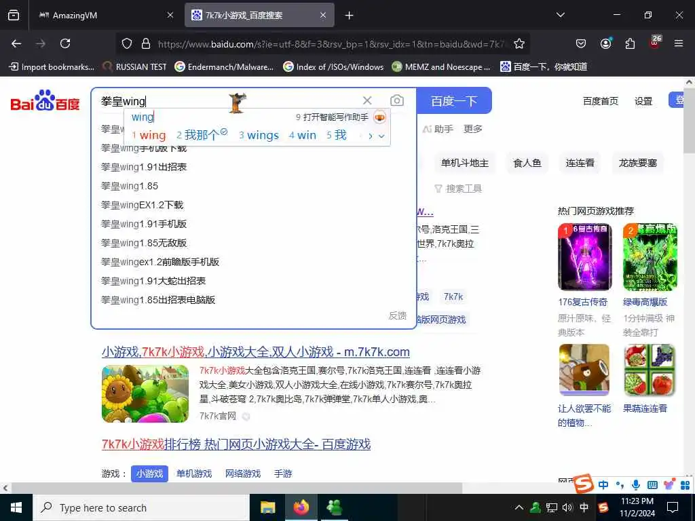Screen dimensions: 695x521
Task: Open the Extensions puzzle icon
Action: point(630,43)
